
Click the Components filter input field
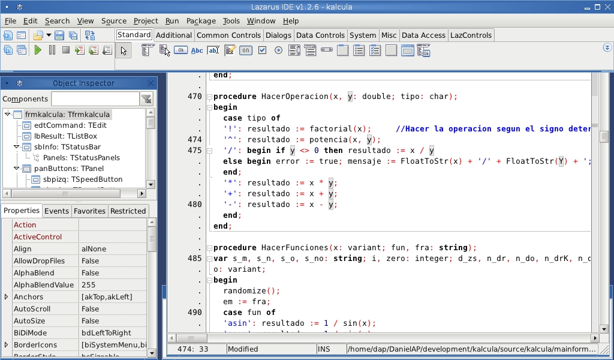95,99
